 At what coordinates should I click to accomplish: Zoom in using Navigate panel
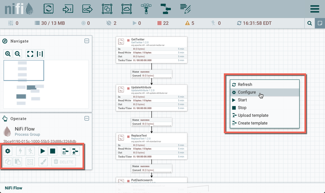pos(8,54)
